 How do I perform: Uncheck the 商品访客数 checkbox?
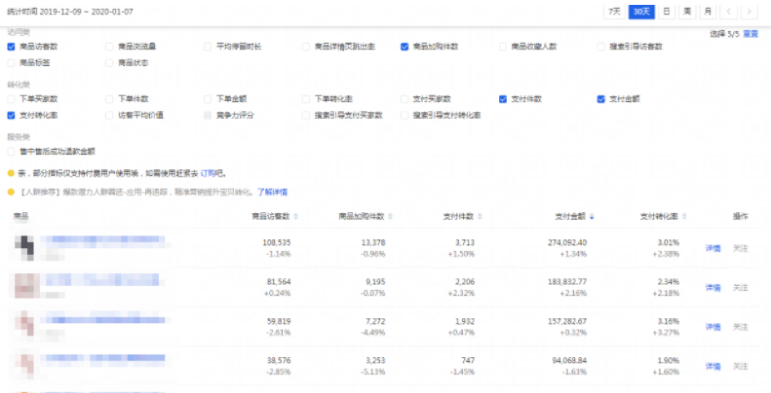(11, 46)
